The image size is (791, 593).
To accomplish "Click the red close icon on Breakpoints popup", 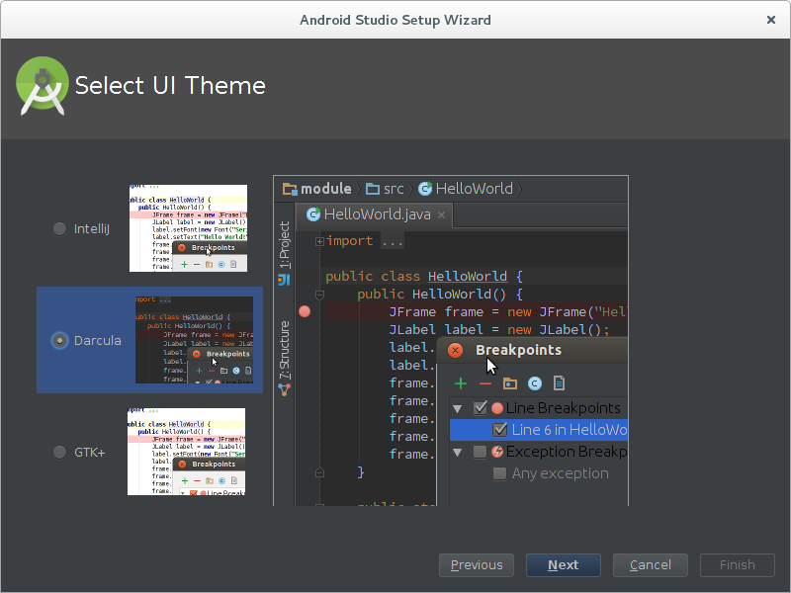I will pyautogui.click(x=455, y=351).
